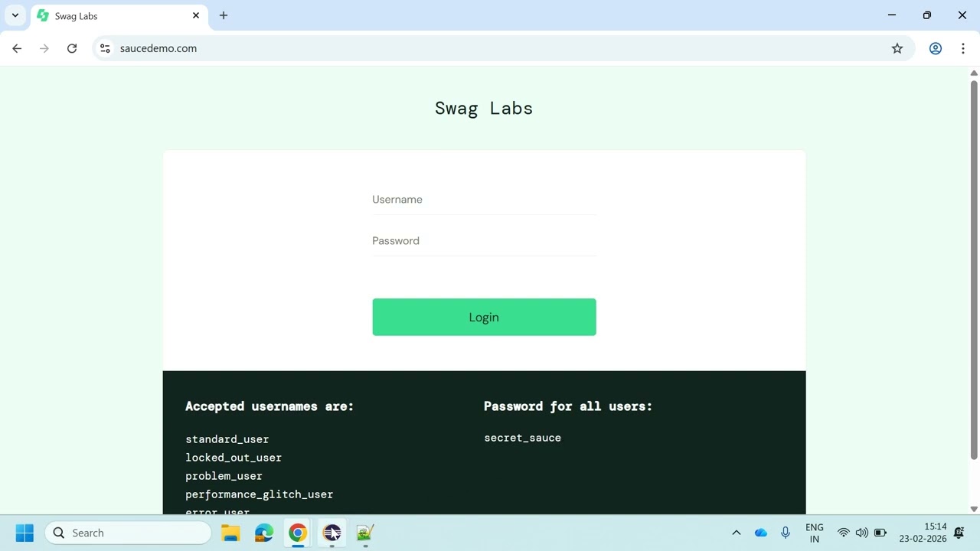Open the Wi-Fi network tray icon
Screen dimensions: 980x551
coord(844,533)
